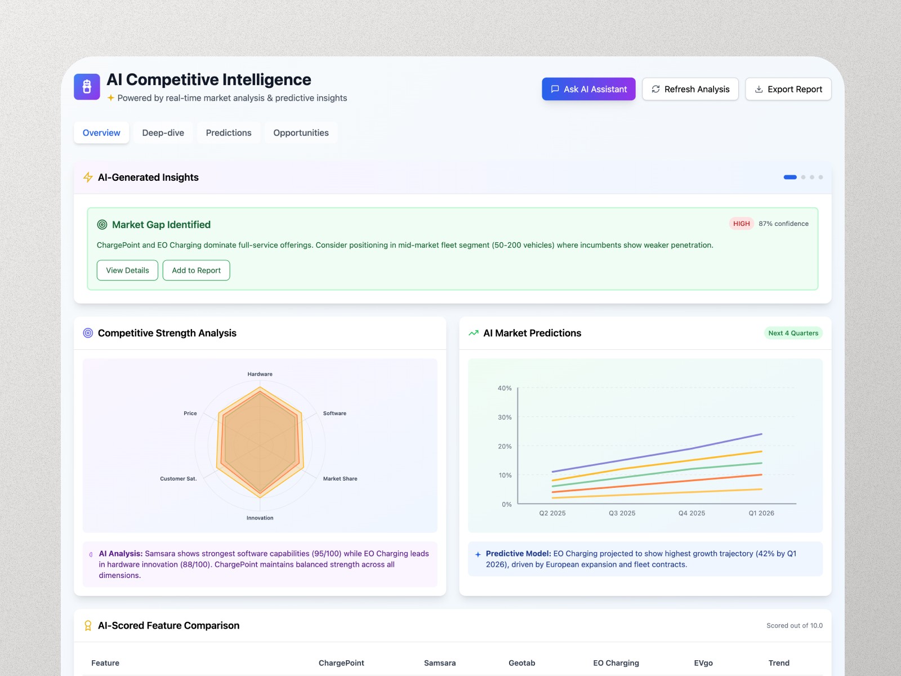Click the Q1 2026 axis label
The height and width of the screenshot is (676, 901).
pyautogui.click(x=761, y=513)
